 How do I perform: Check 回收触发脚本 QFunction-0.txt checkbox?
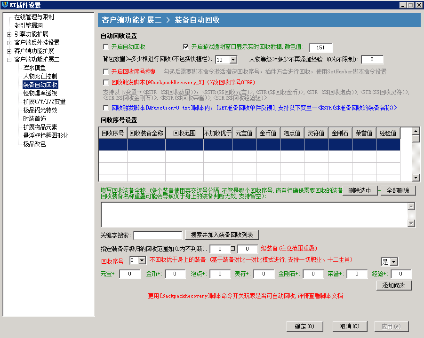106,108
